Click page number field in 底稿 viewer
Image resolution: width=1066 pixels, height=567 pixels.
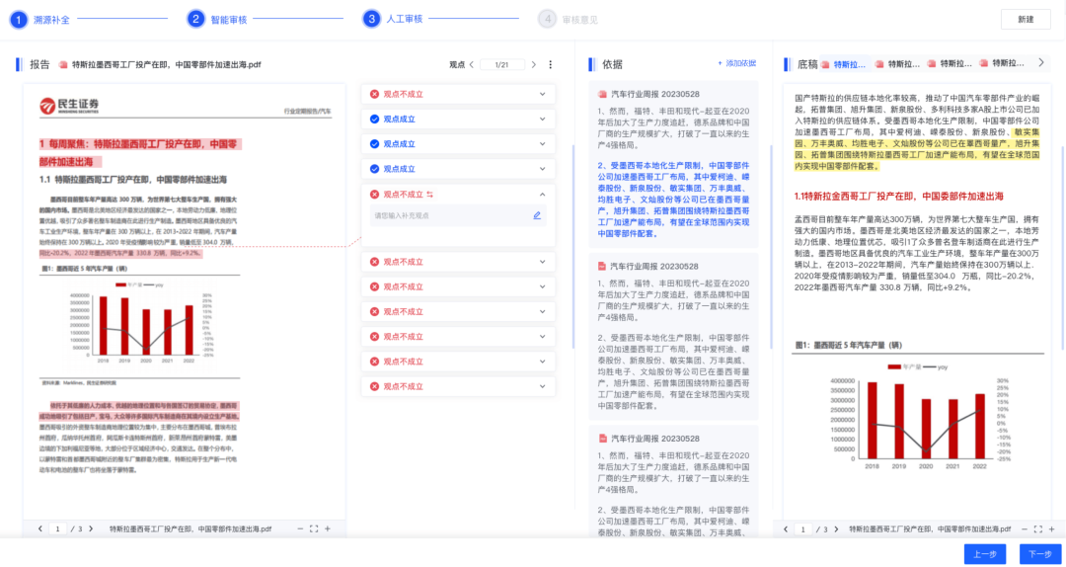pos(803,528)
